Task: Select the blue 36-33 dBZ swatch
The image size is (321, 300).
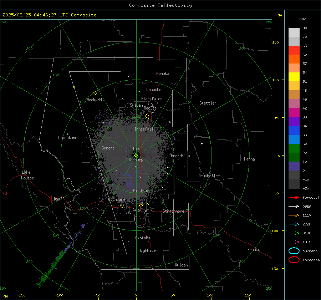Action: pos(294,131)
